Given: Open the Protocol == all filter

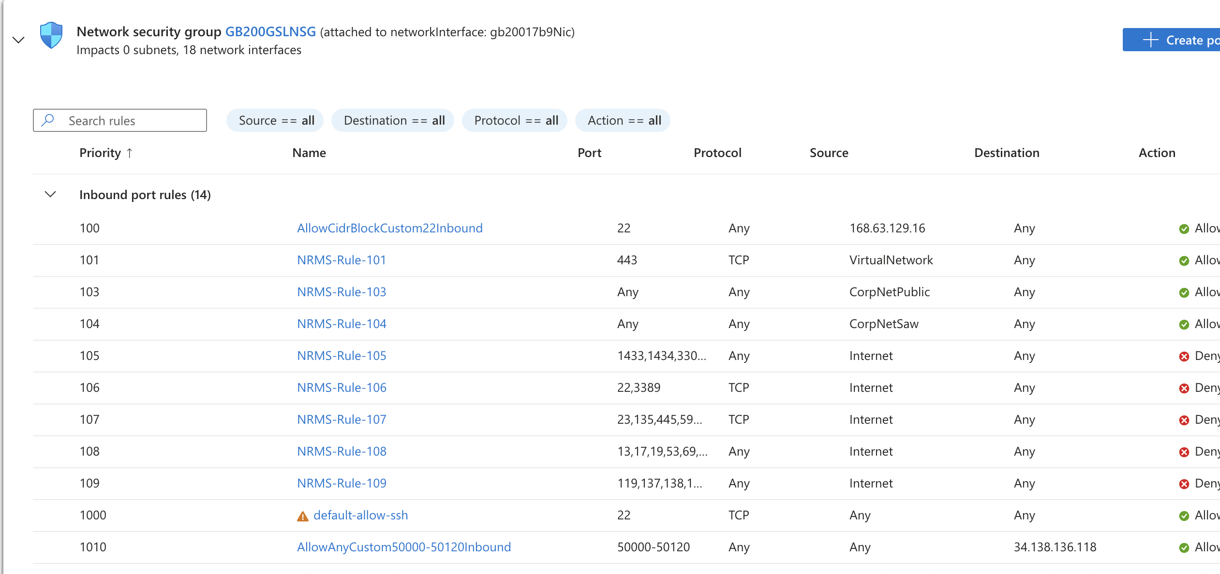Looking at the screenshot, I should (x=516, y=120).
